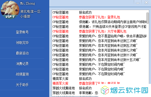Image resolution: width=151 pixels, height=97 pixels.
Task: Select row 签到尚未达到三次哦
Action: point(99,41)
